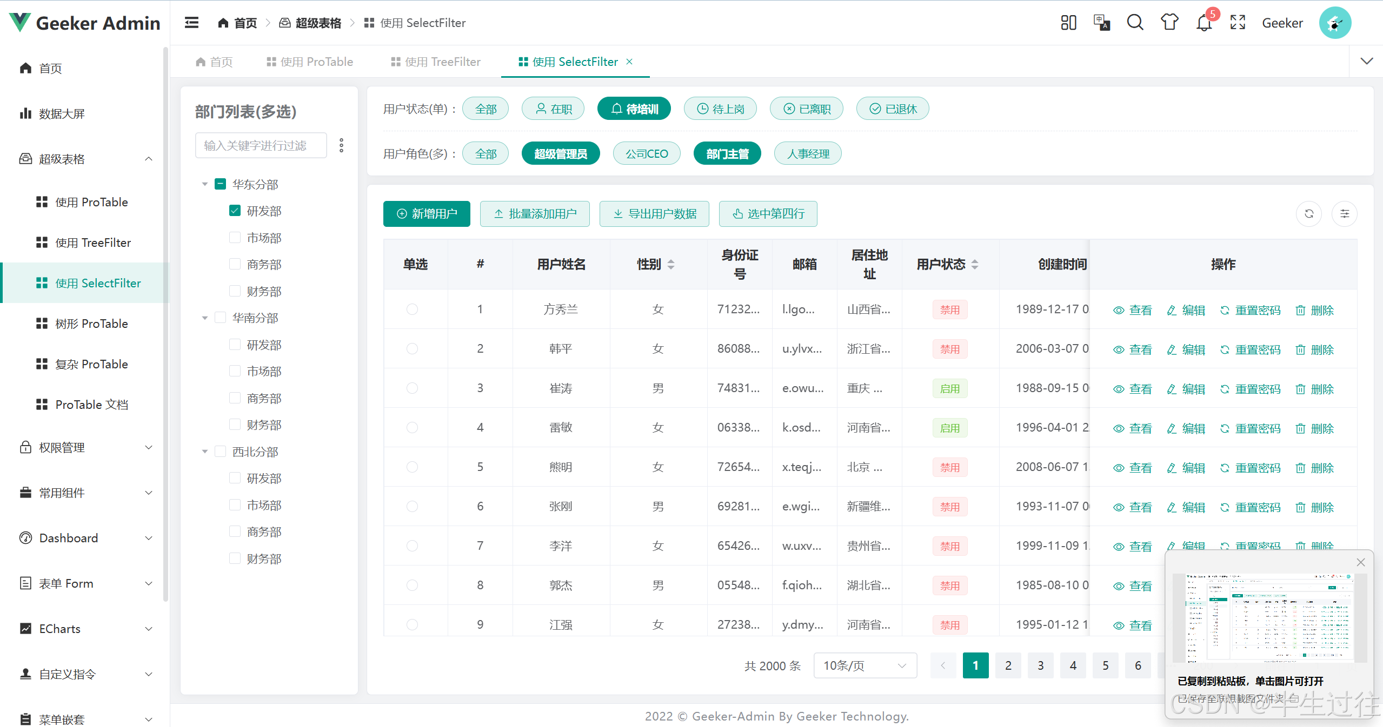Collapse sidebar with hamburger menu icon
The width and height of the screenshot is (1383, 727).
click(x=191, y=23)
